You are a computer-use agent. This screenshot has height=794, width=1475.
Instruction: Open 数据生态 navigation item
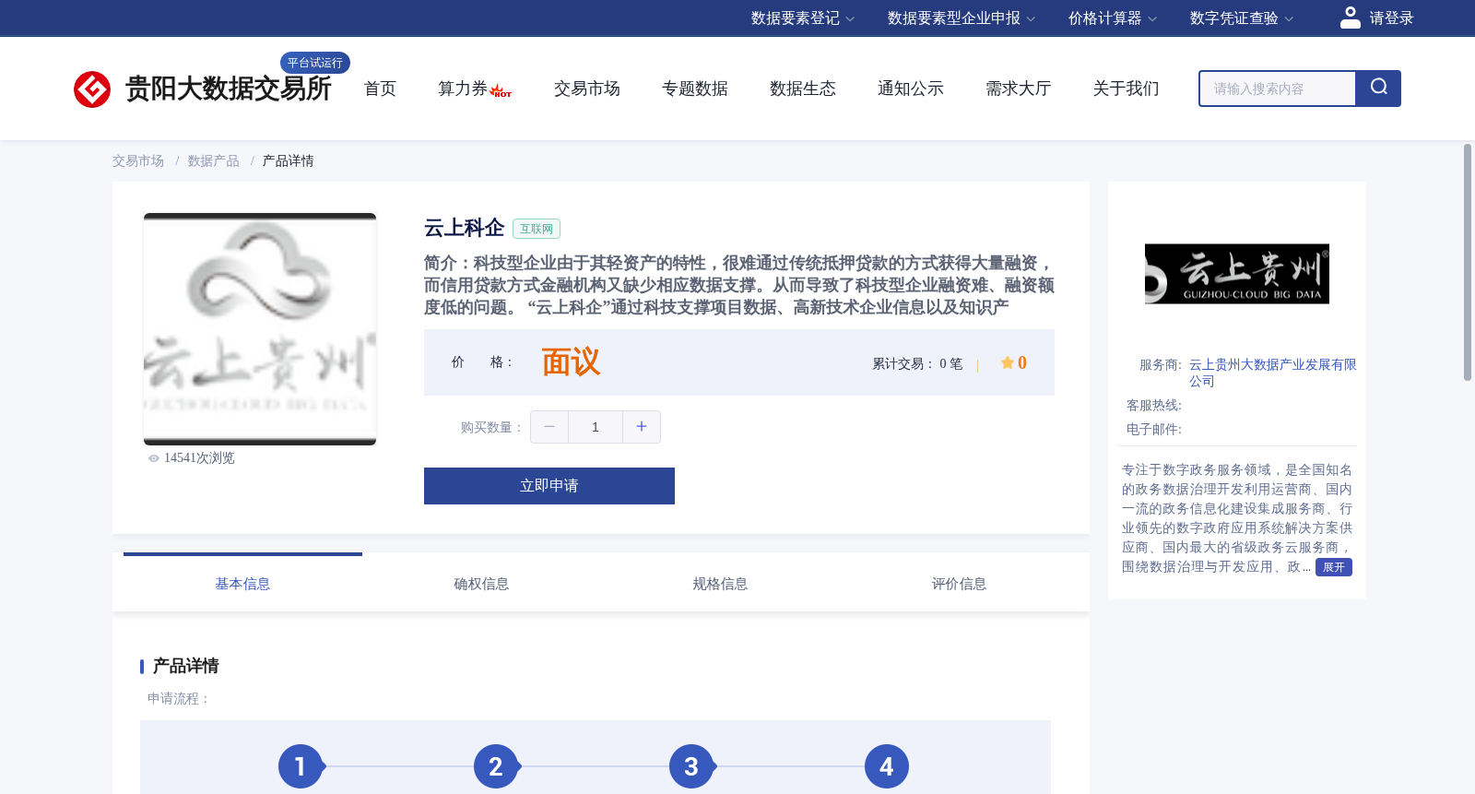point(803,89)
